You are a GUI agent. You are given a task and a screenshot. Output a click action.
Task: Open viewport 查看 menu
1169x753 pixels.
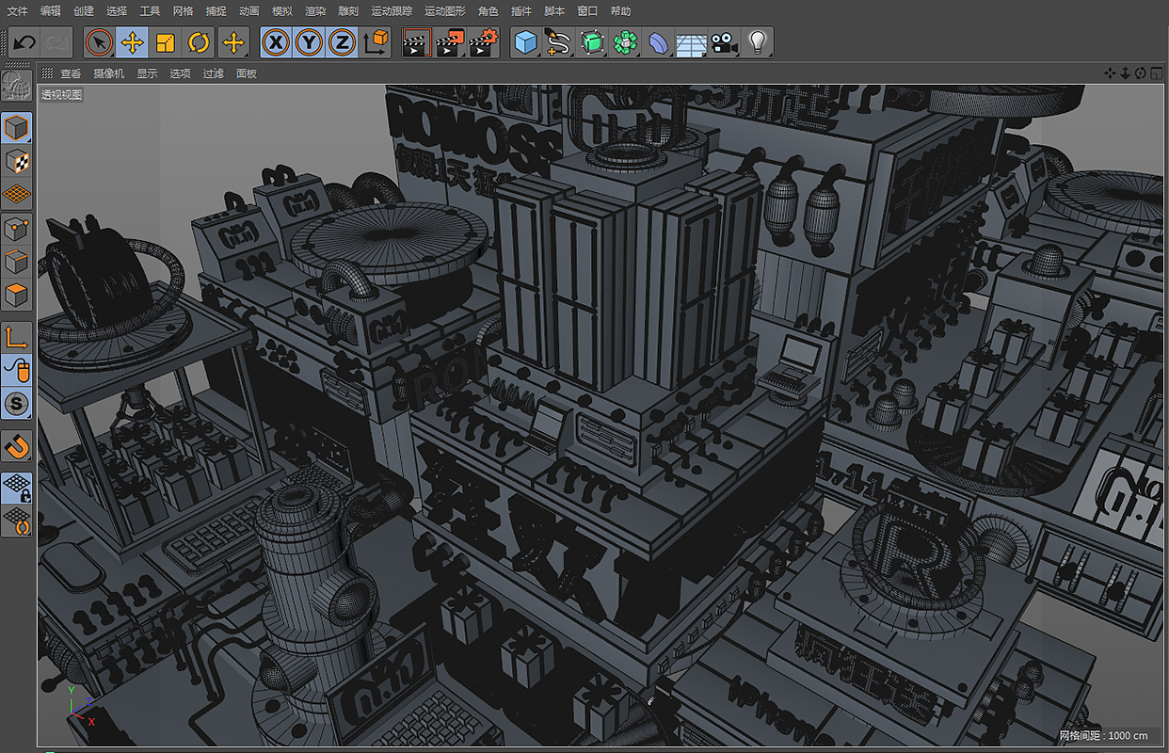pyautogui.click(x=71, y=73)
